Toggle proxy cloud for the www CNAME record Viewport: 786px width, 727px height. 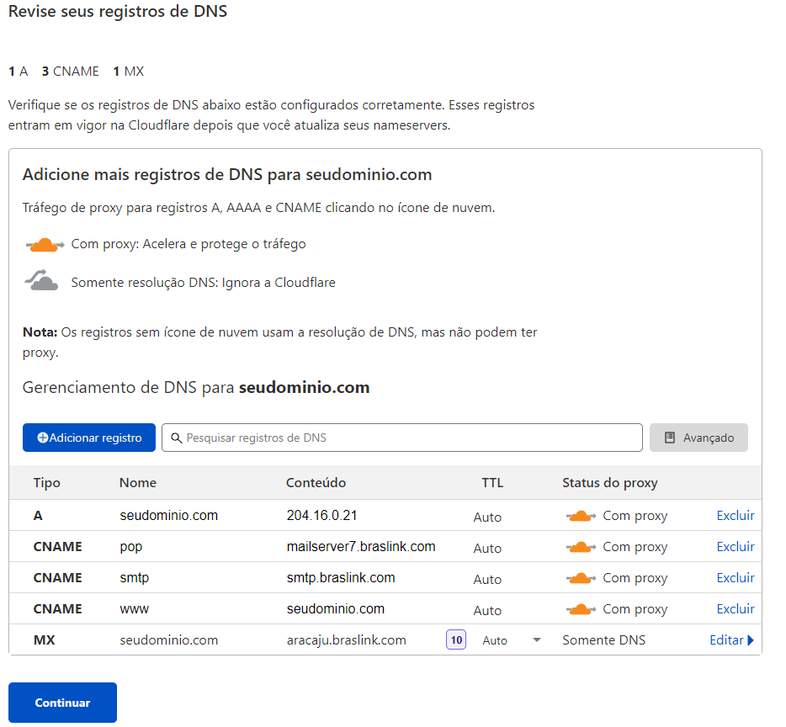point(581,609)
